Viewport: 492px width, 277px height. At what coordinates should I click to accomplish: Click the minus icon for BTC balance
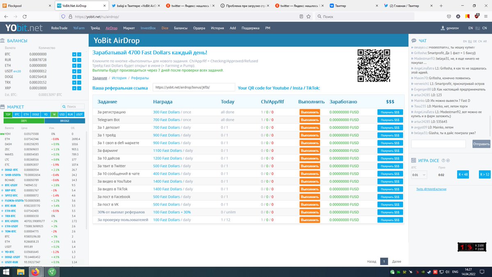[x=79, y=54]
